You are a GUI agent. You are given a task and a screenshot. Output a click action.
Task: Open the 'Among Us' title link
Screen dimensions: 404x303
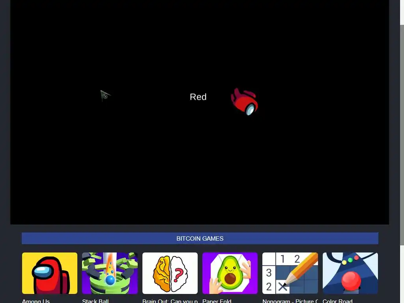36,301
